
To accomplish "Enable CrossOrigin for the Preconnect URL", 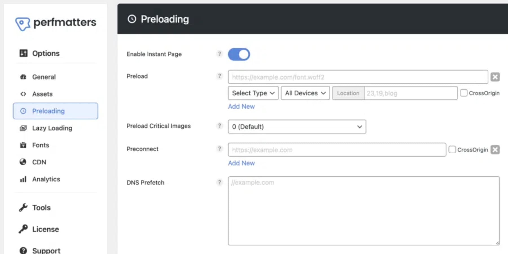I will [x=452, y=150].
